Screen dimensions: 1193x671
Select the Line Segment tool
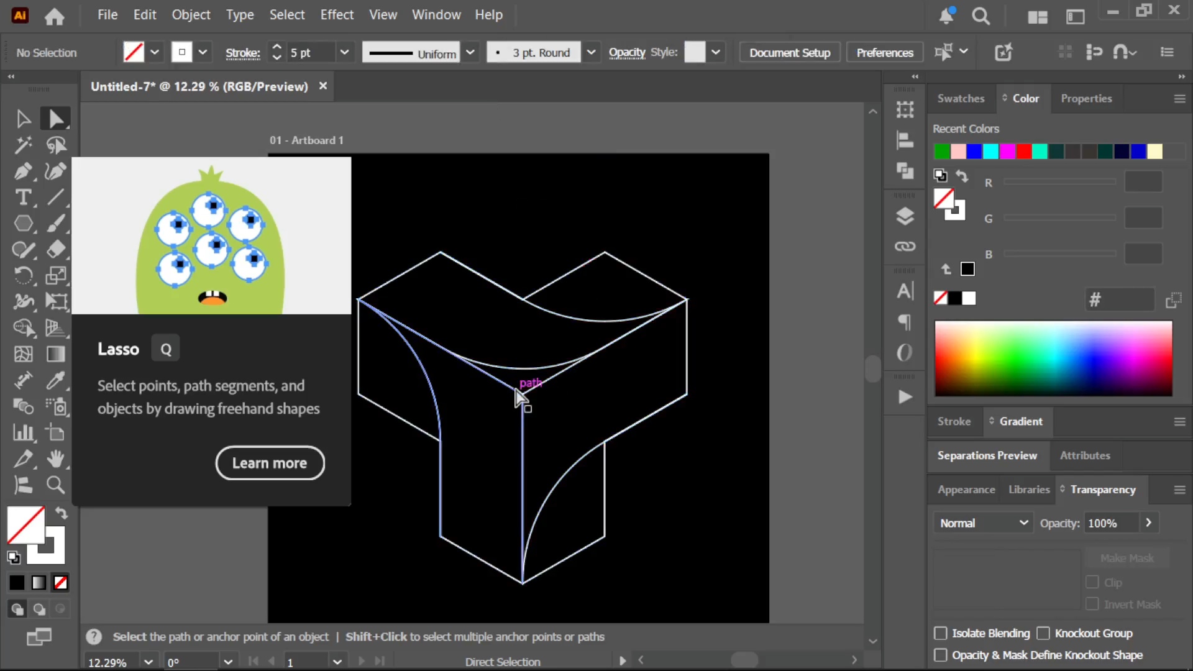point(56,197)
